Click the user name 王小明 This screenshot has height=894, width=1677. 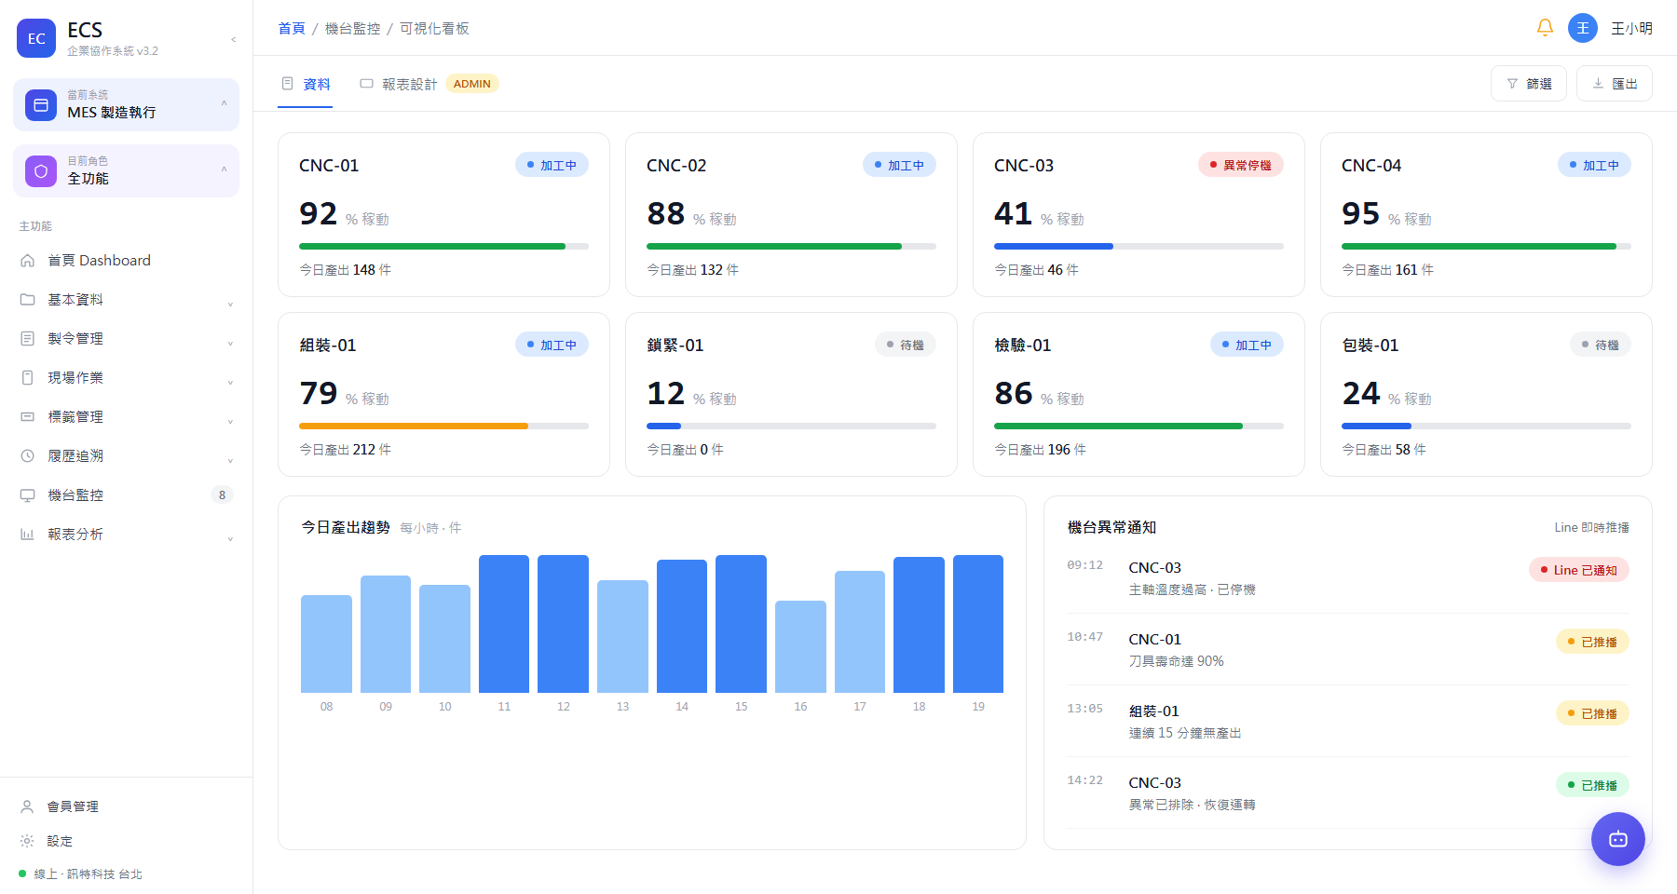tap(1631, 29)
